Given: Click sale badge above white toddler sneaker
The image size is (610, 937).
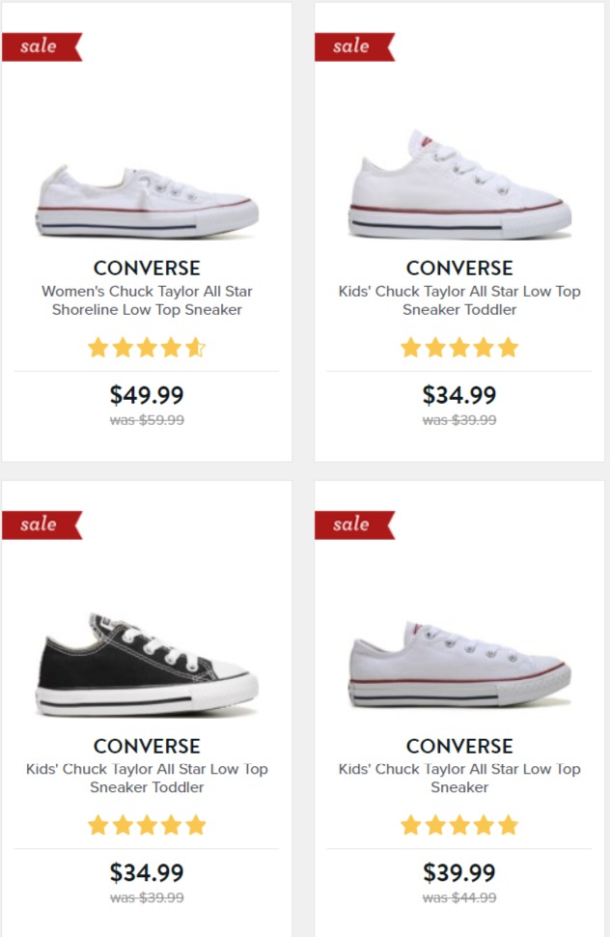Looking at the screenshot, I should coord(354,46).
